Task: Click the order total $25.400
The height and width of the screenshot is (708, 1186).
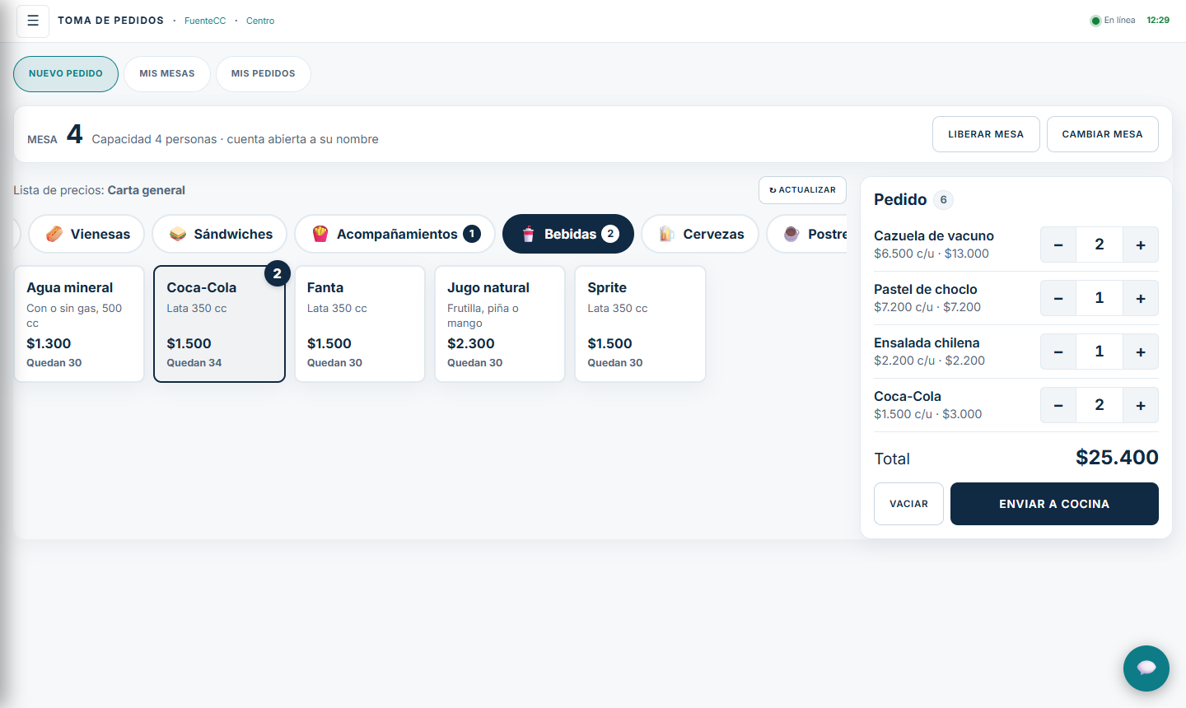Action: pyautogui.click(x=1117, y=458)
